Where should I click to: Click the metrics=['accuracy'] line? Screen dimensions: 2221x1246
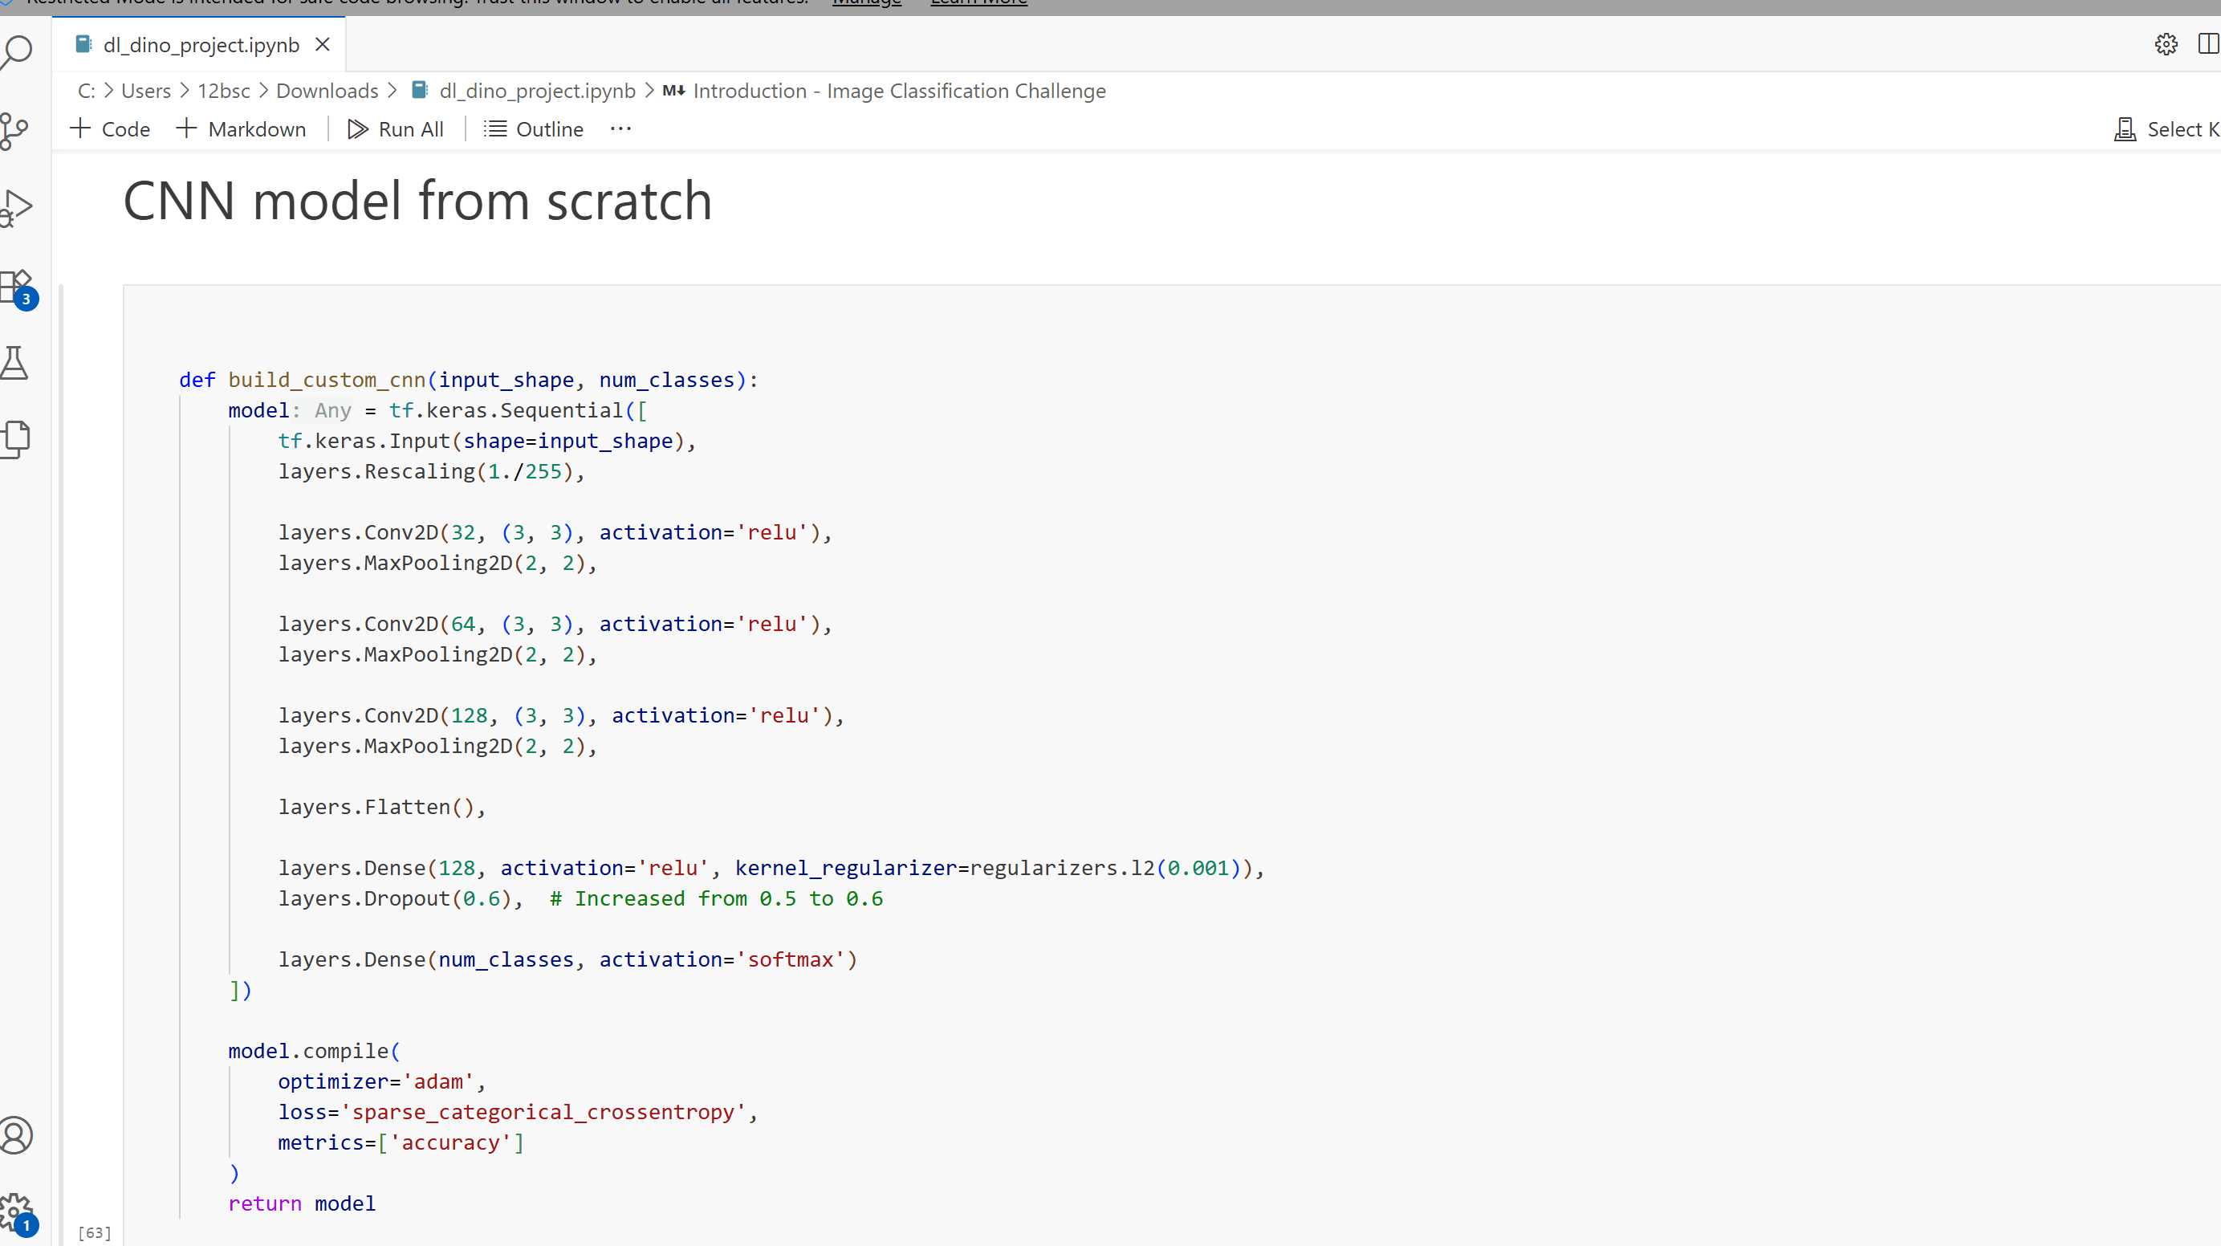[400, 1142]
